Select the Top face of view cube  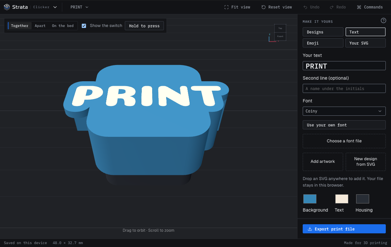point(280,28)
